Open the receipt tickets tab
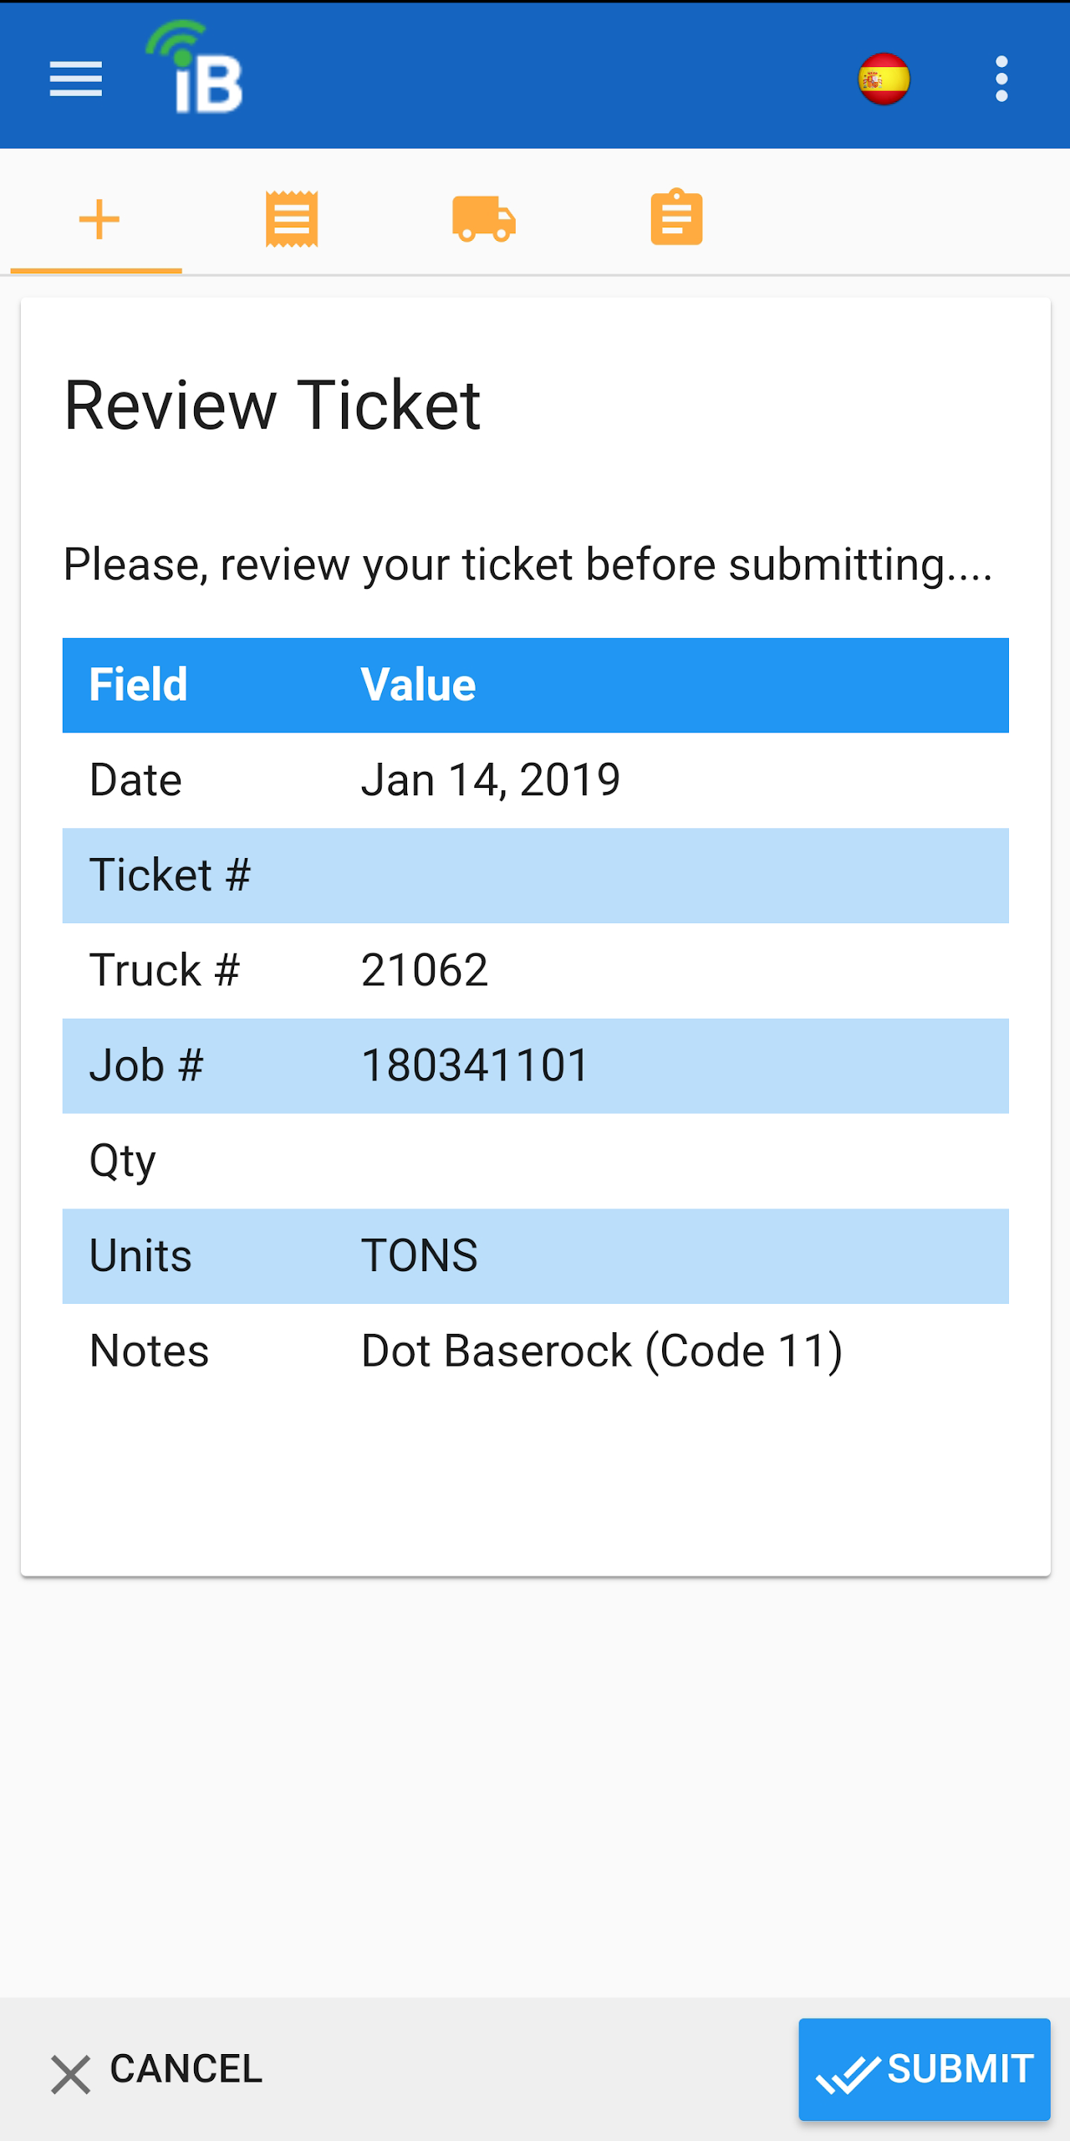1070x2141 pixels. (291, 219)
